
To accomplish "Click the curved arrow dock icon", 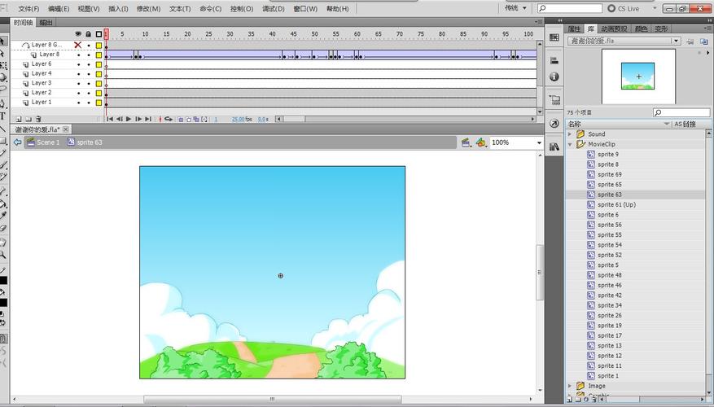I will [554, 124].
